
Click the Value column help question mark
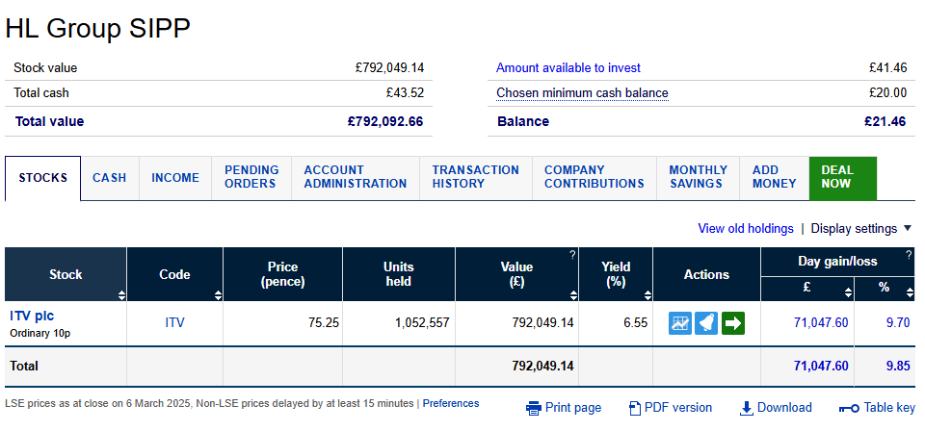(x=571, y=255)
